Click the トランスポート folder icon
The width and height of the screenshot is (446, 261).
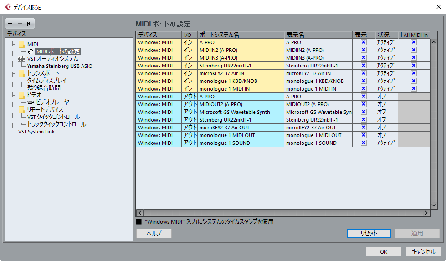click(x=21, y=73)
